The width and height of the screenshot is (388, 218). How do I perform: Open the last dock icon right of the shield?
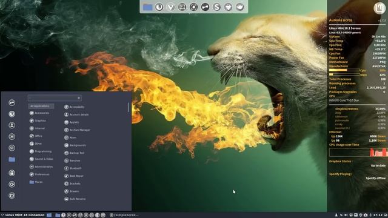click(x=240, y=7)
